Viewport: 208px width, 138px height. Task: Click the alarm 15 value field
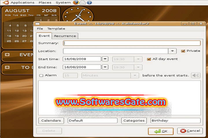70,75
